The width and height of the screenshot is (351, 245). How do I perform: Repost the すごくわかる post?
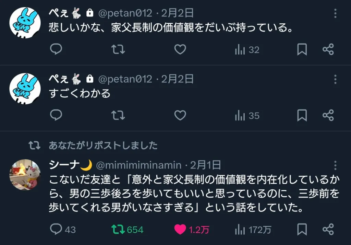(x=118, y=116)
